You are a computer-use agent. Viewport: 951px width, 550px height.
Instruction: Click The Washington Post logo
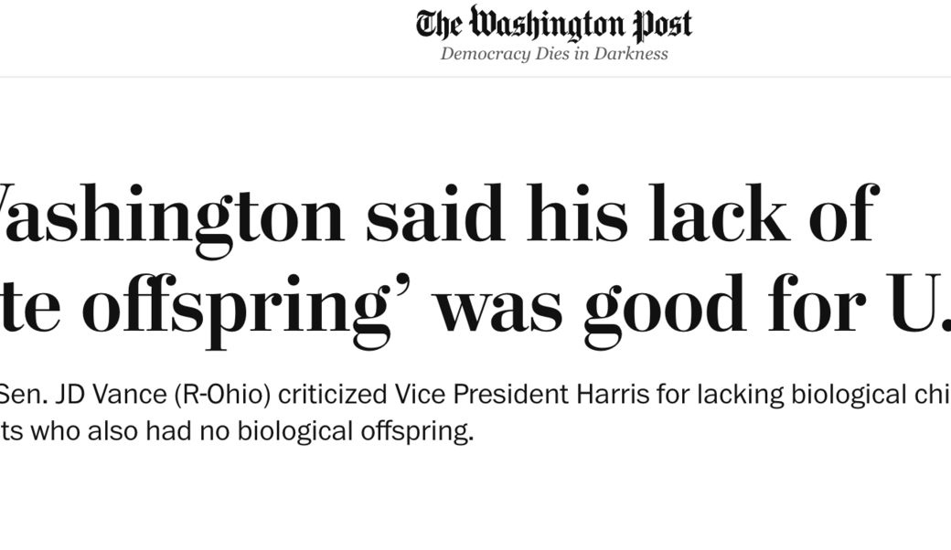tap(553, 24)
